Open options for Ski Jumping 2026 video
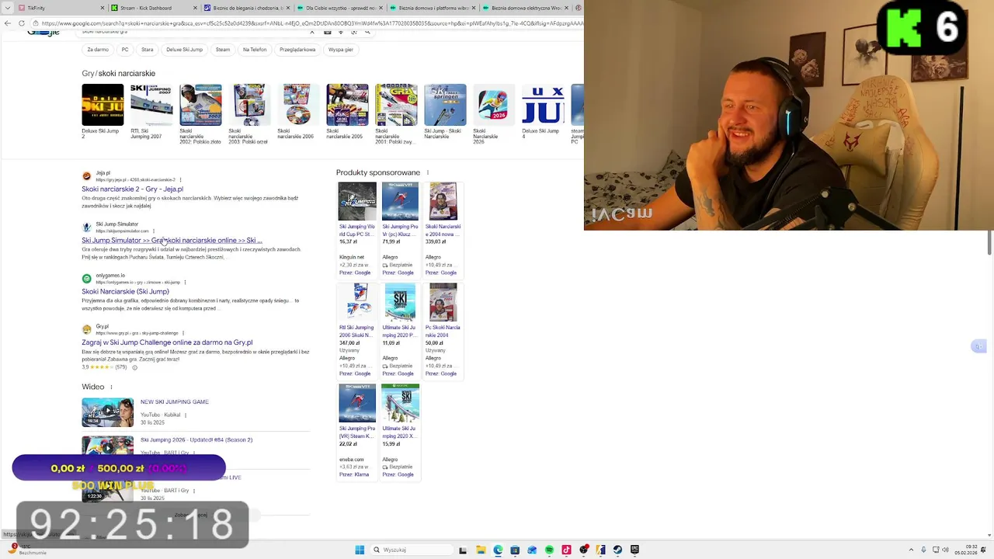 pyautogui.click(x=194, y=453)
